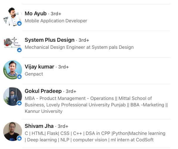Open the System Plus Design name link

(x=50, y=40)
